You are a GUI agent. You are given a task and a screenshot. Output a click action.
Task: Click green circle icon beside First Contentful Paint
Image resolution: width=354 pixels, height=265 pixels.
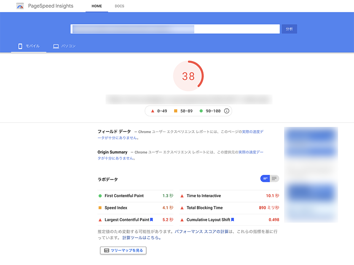click(100, 196)
